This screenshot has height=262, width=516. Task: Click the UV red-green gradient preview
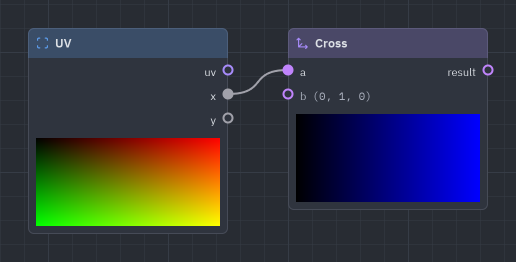pos(128,182)
